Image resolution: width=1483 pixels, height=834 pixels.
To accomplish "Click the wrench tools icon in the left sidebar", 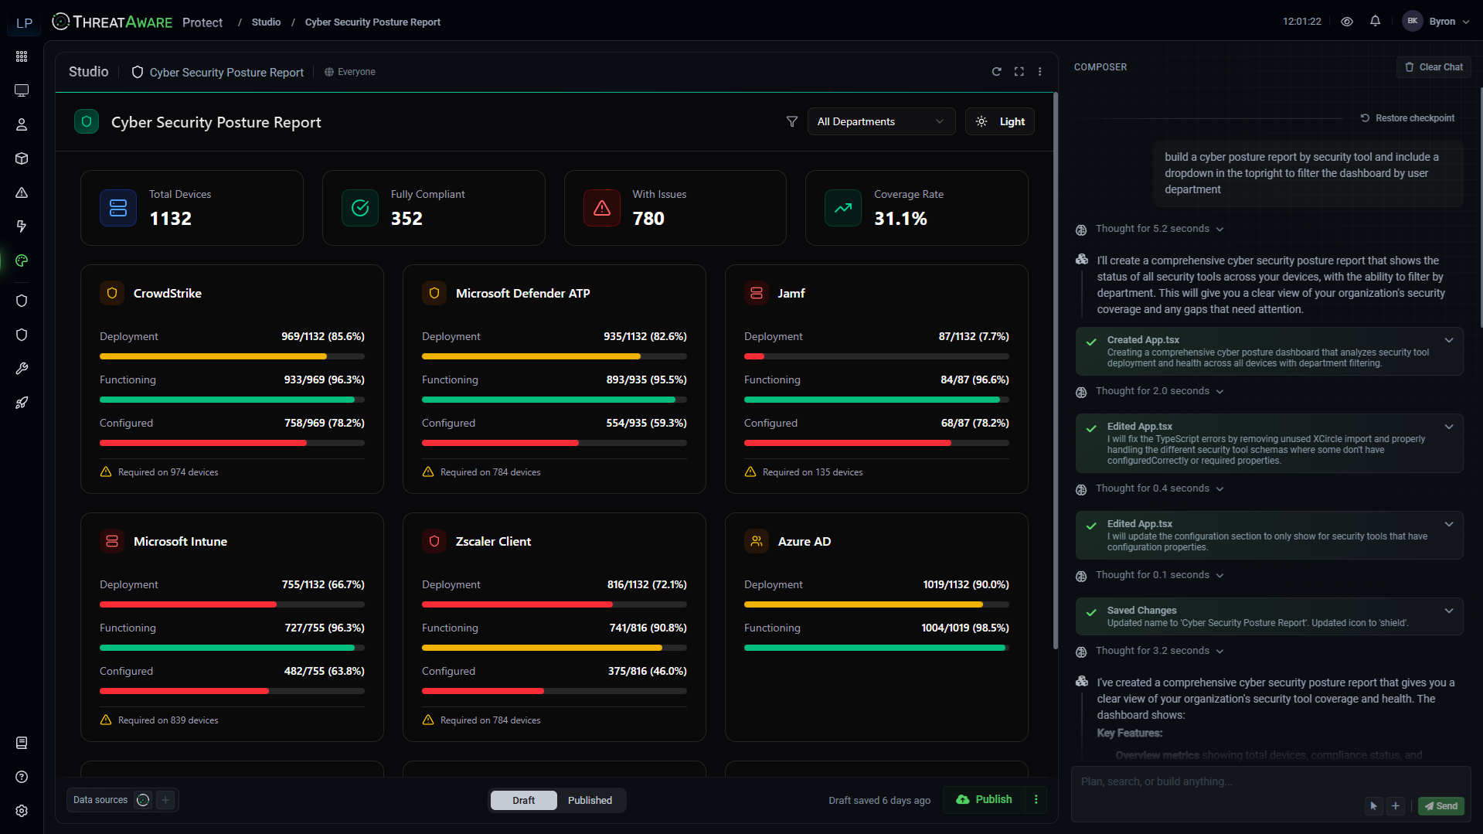I will click(22, 369).
